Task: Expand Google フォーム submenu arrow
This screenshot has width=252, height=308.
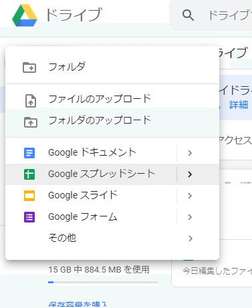Action: [190, 217]
